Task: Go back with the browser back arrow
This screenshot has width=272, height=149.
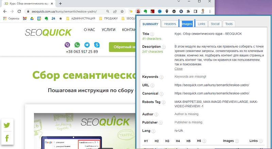Action: (x=5, y=12)
